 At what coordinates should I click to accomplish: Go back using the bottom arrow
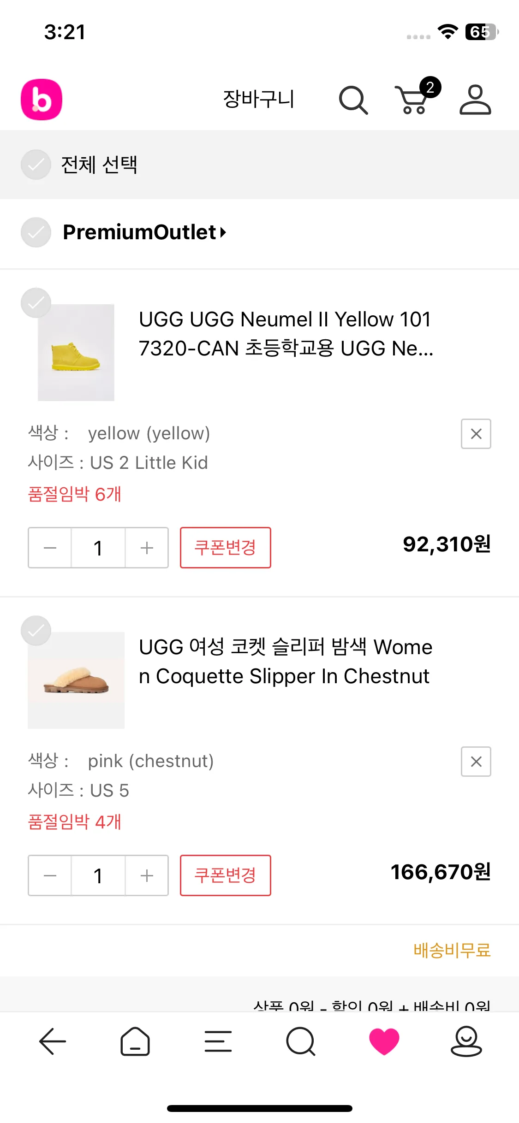pos(53,1041)
